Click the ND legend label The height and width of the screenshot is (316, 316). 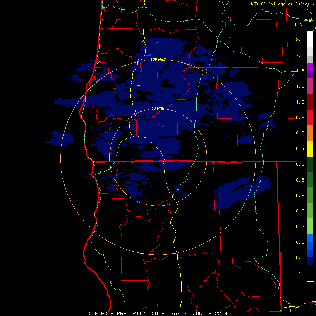click(x=302, y=273)
